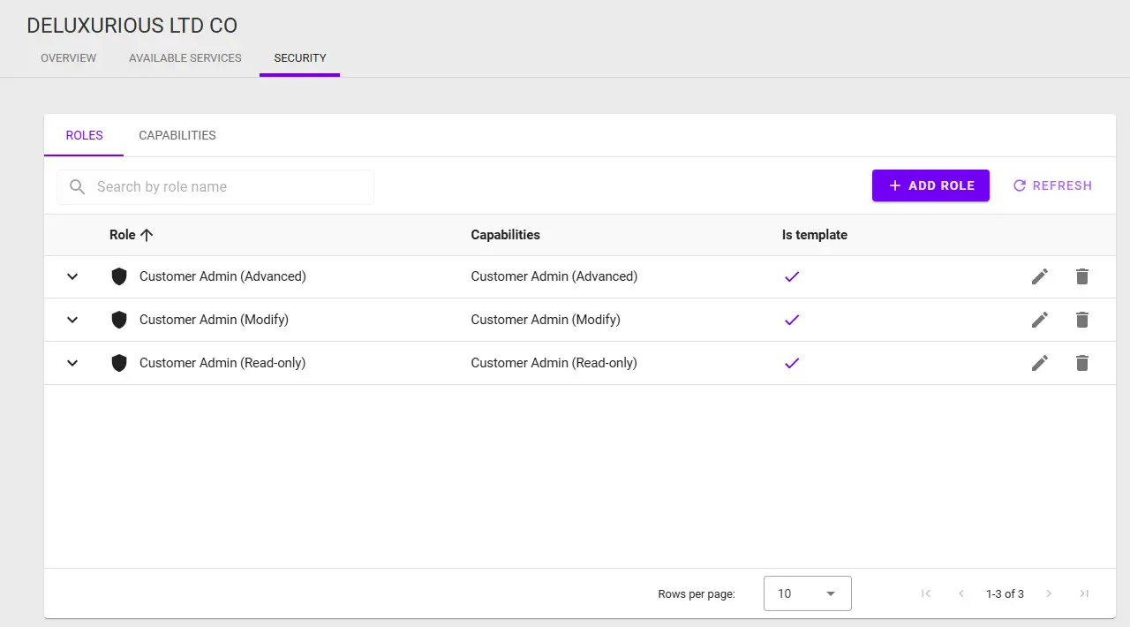Go to the last page of roles

point(1084,593)
